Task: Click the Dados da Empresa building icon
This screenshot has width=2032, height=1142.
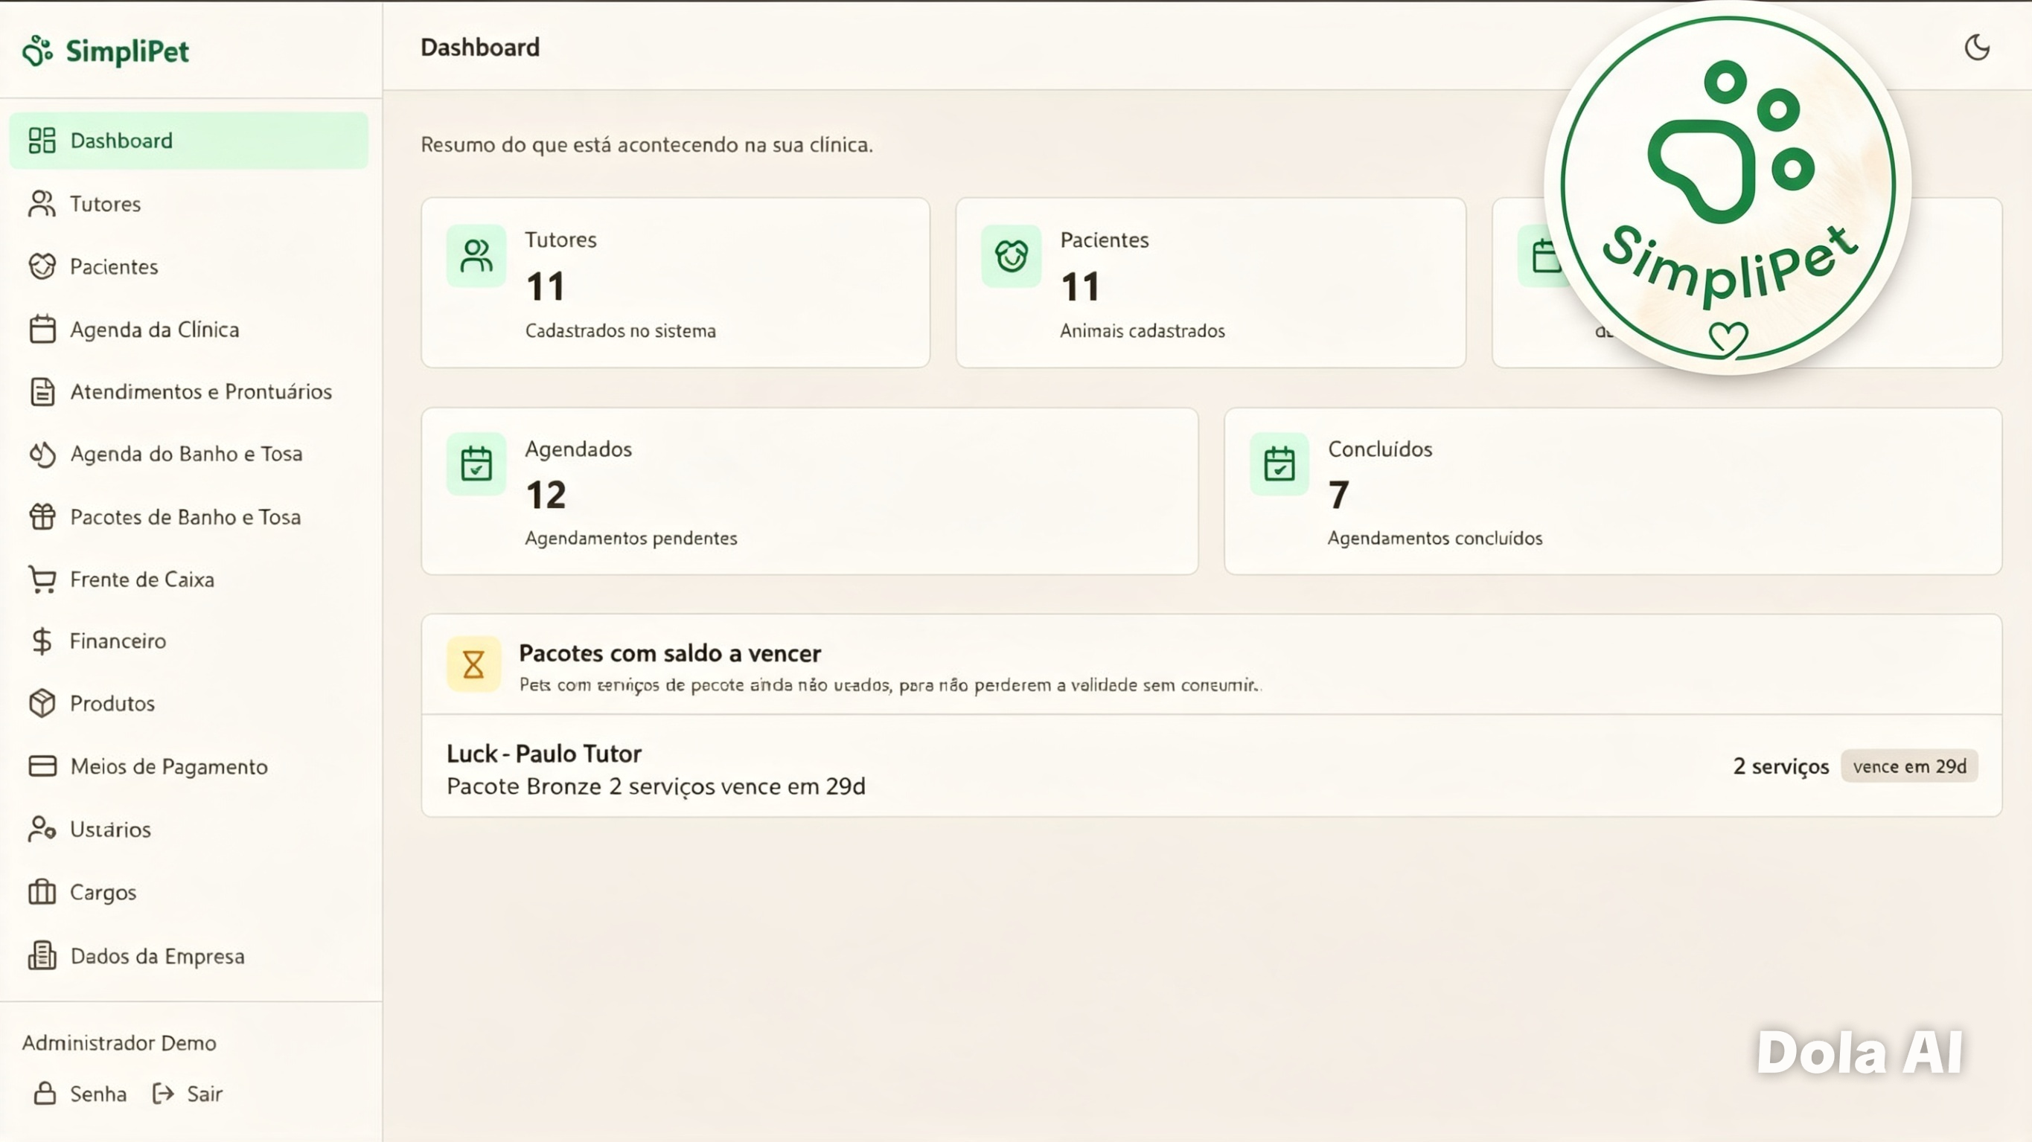Action: (42, 955)
